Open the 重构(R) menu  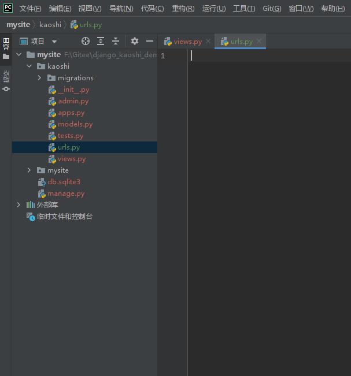point(183,9)
